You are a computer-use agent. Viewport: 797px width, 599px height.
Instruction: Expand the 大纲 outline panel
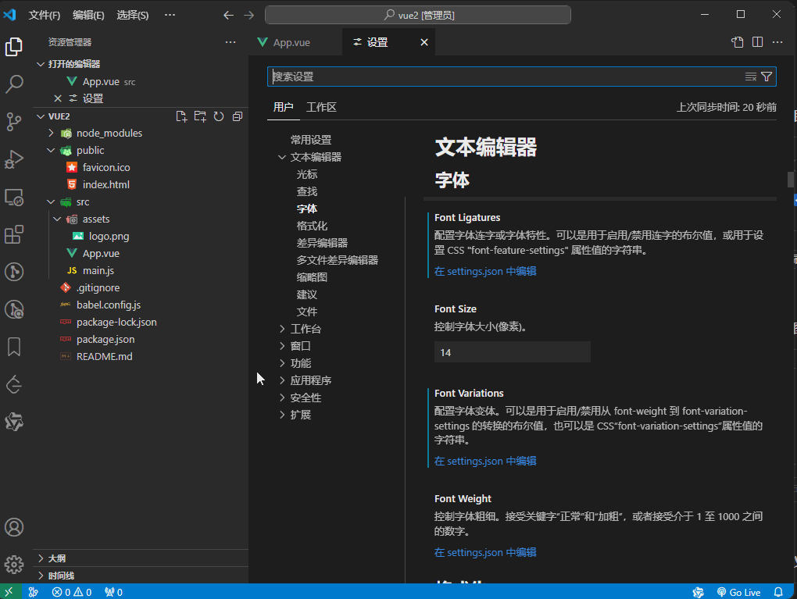[x=56, y=558]
